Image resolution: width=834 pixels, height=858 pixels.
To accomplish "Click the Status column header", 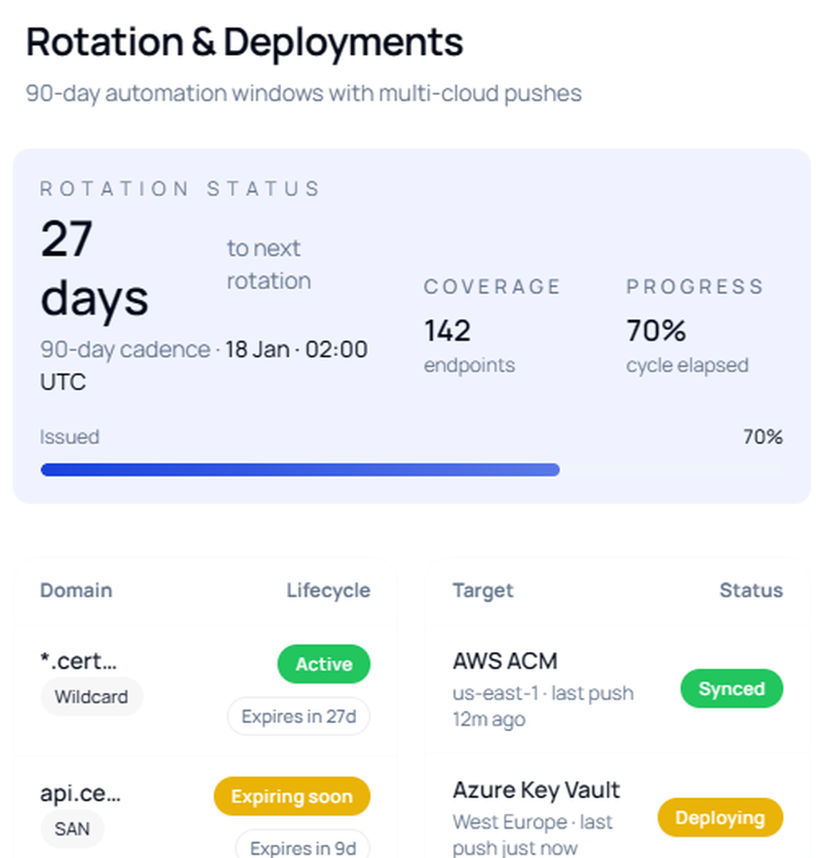I will pyautogui.click(x=751, y=590).
